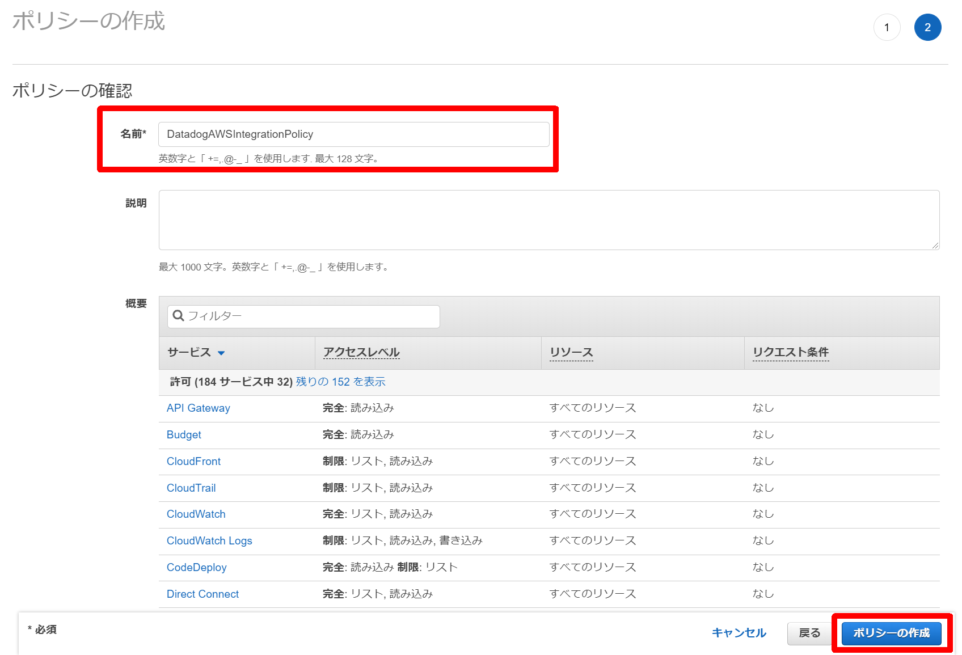962x655 pixels.
Task: Open the API Gateway service link
Action: 199,408
